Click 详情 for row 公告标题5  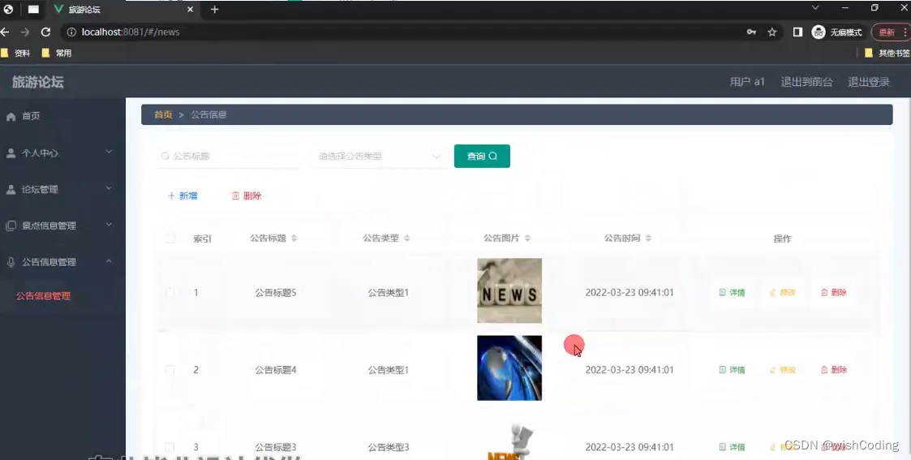(732, 292)
